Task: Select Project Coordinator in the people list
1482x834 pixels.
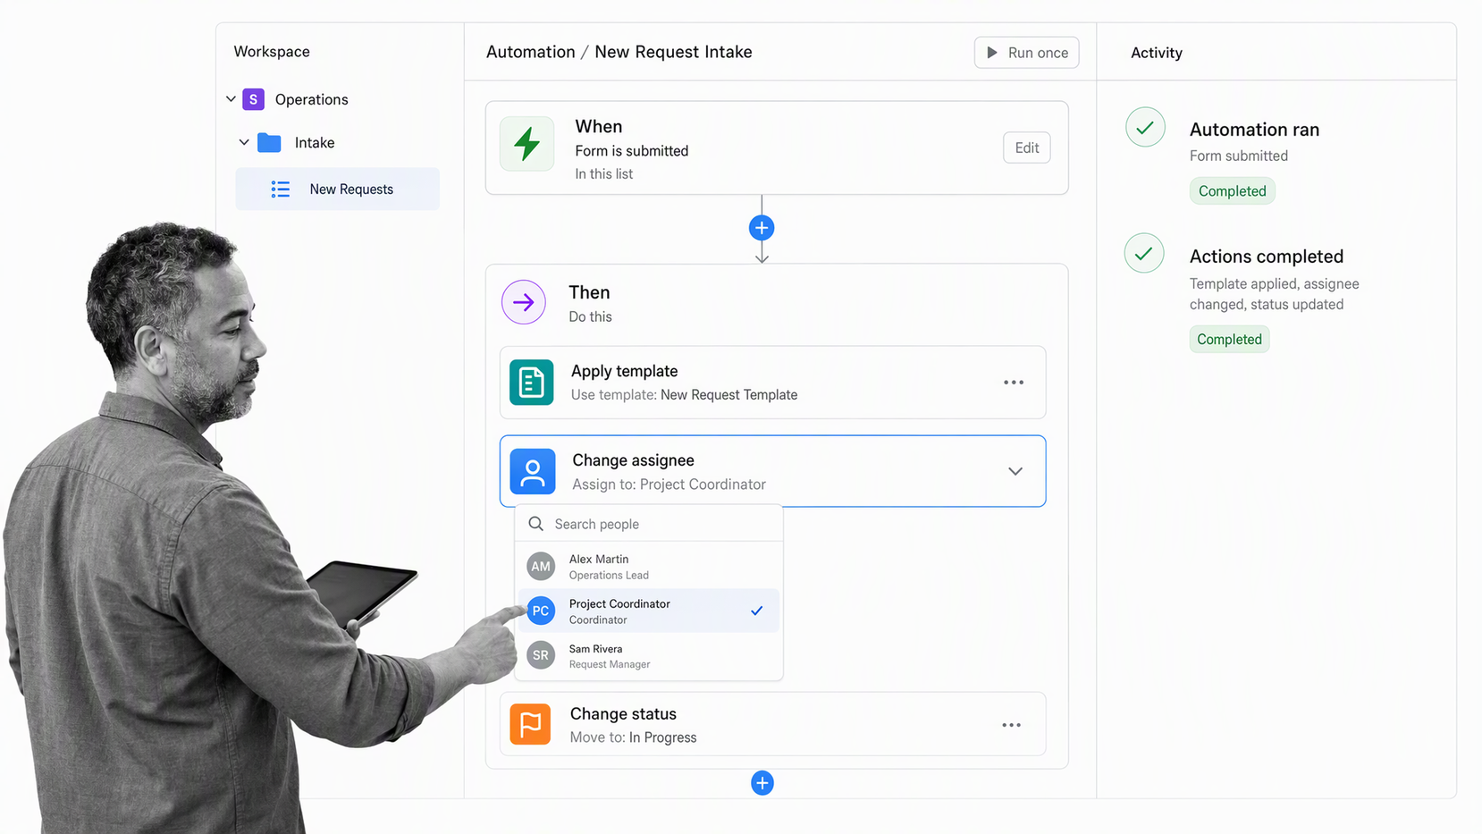Action: coord(649,611)
